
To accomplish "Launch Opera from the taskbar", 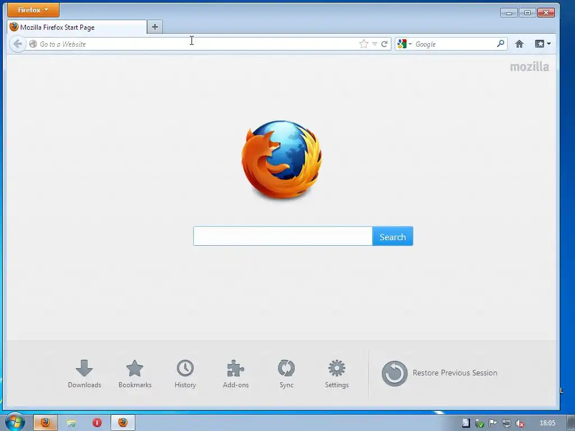I will point(97,423).
